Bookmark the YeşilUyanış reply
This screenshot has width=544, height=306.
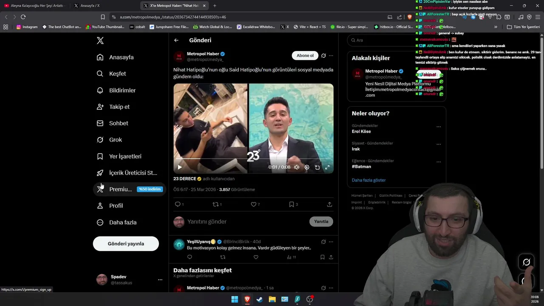click(x=323, y=257)
